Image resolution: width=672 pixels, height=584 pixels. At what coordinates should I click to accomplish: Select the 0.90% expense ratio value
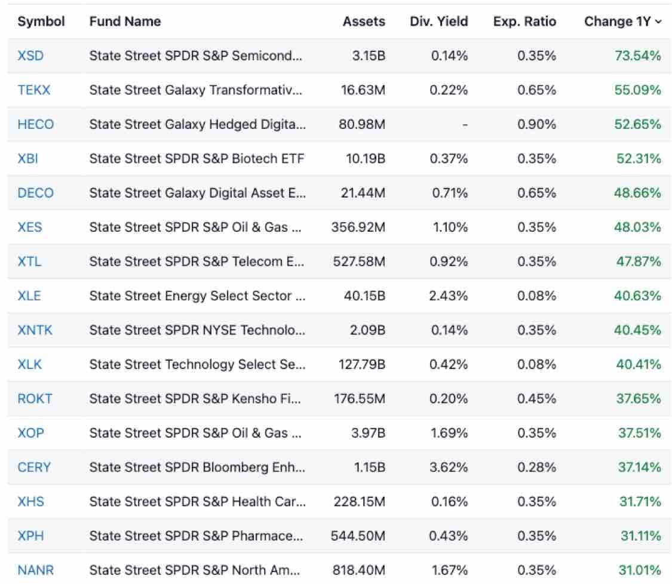coord(536,124)
